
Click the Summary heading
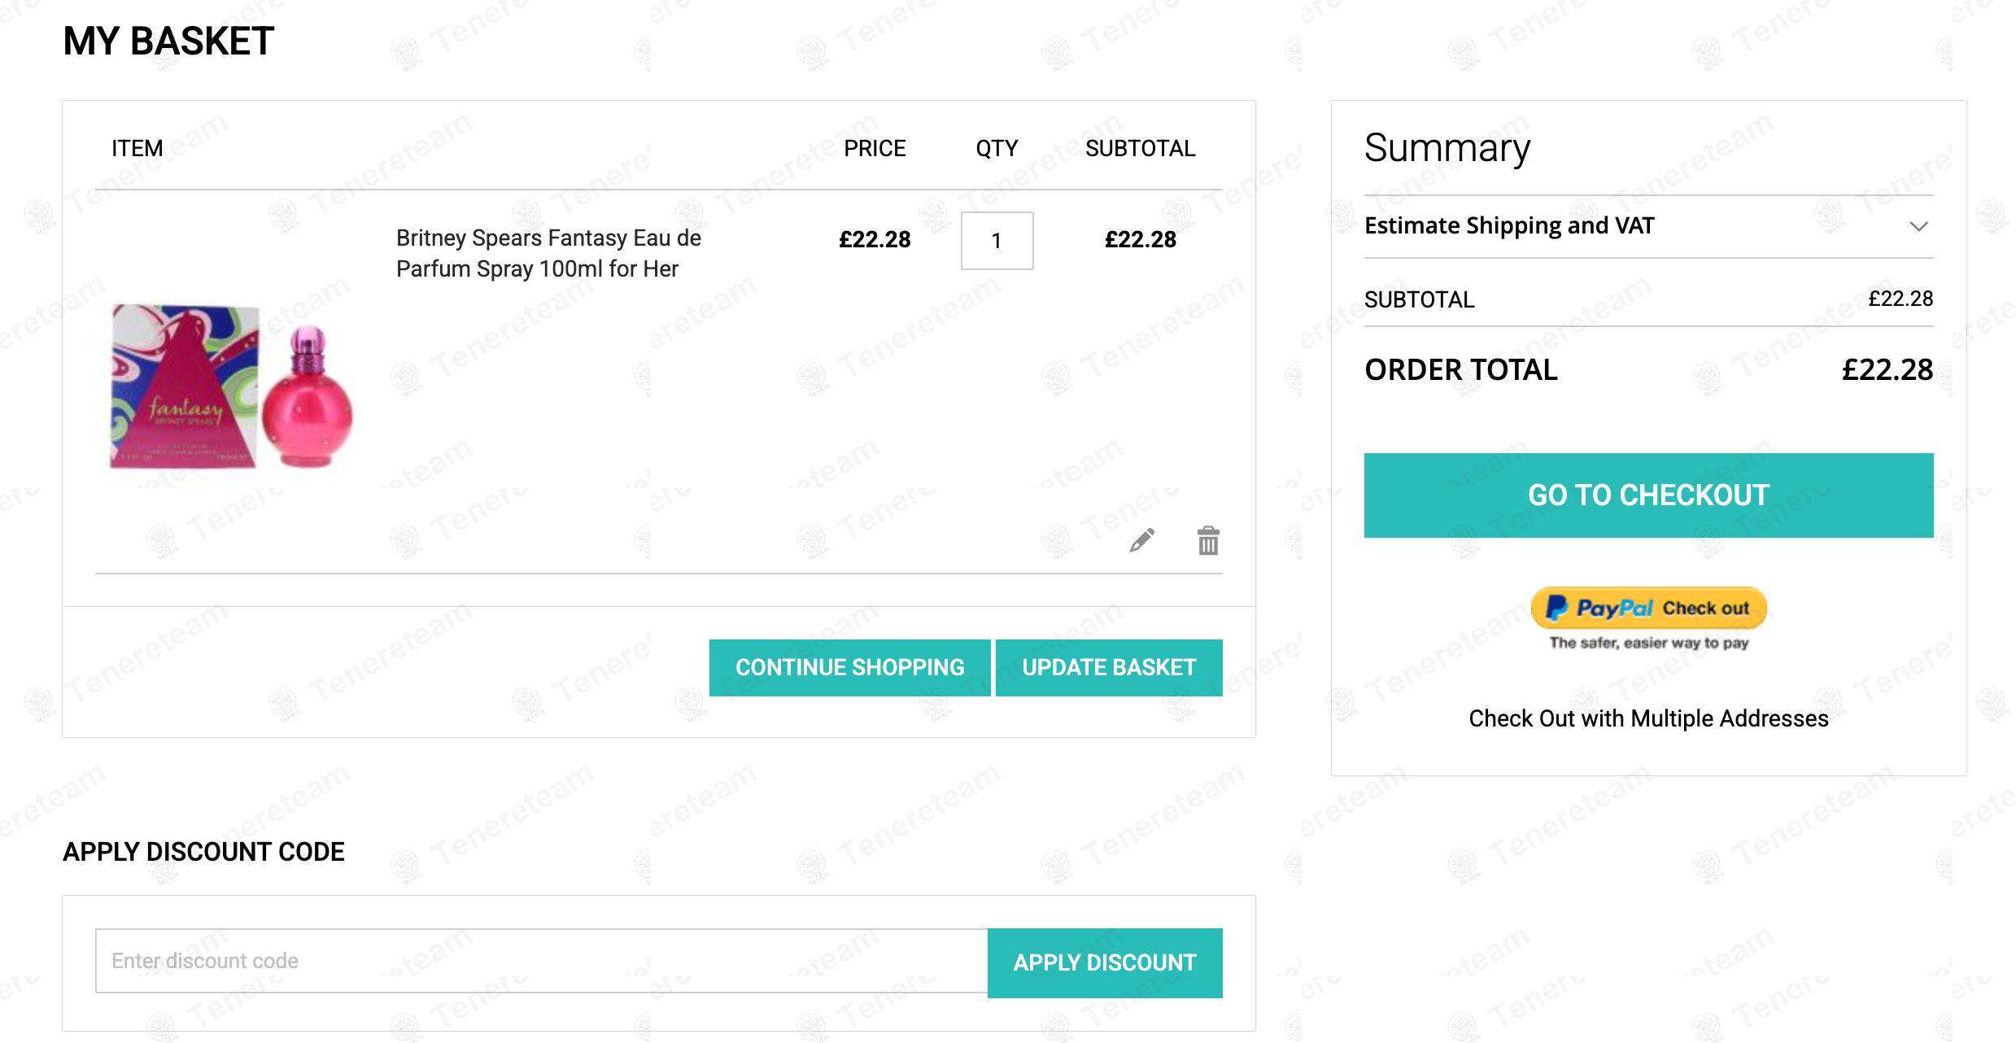(1447, 148)
